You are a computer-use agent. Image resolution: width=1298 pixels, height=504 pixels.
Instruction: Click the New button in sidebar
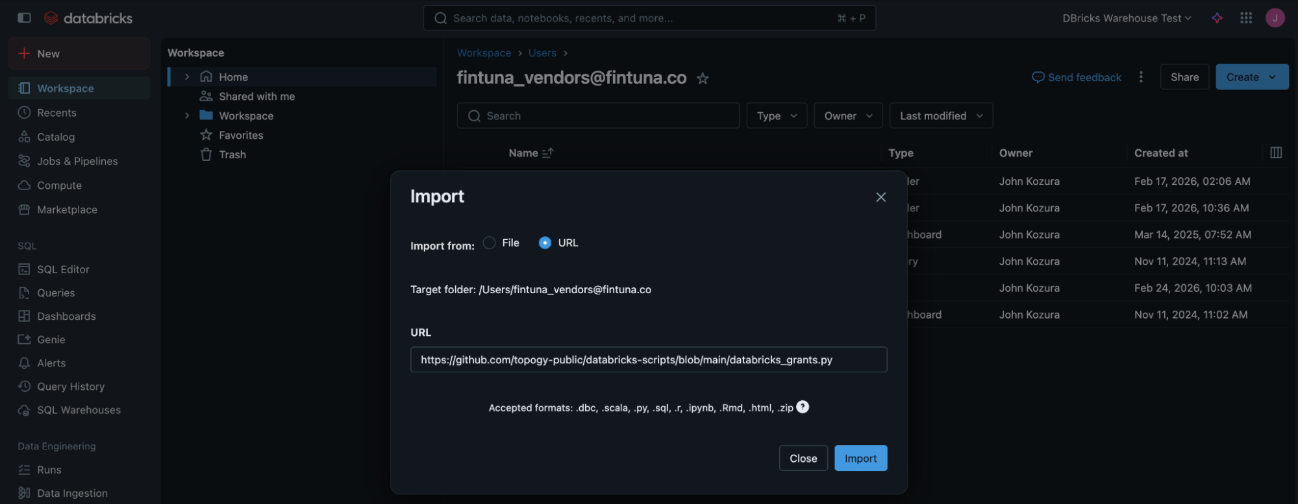79,53
